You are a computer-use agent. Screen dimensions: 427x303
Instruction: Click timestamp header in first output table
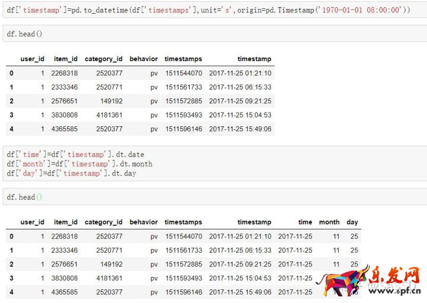click(x=254, y=59)
